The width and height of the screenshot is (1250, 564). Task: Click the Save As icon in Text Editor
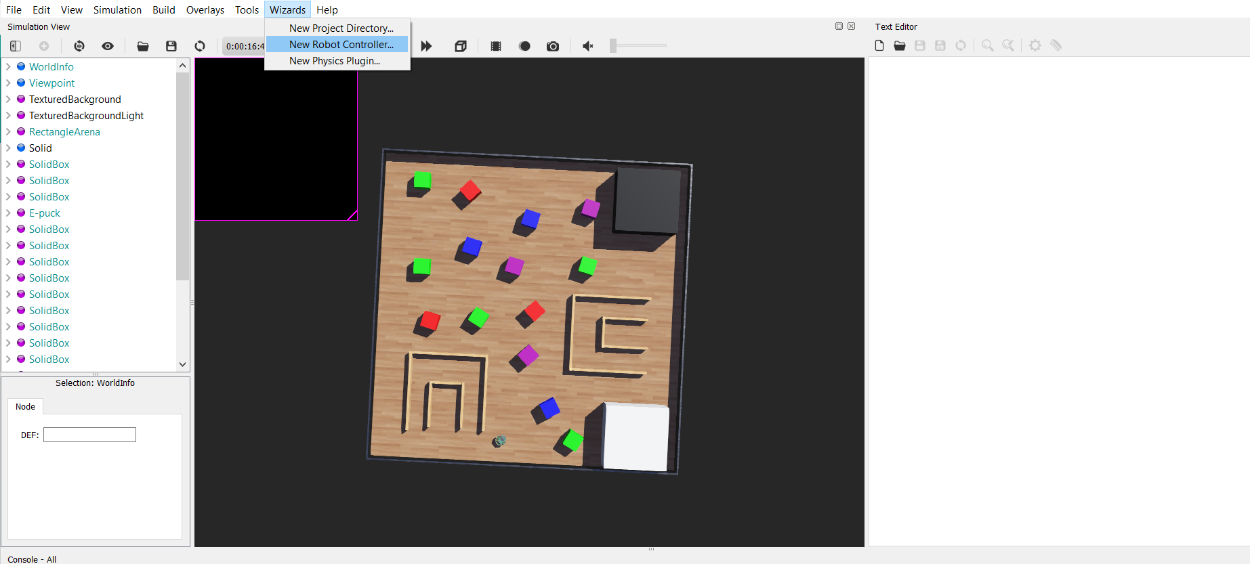pyautogui.click(x=940, y=45)
